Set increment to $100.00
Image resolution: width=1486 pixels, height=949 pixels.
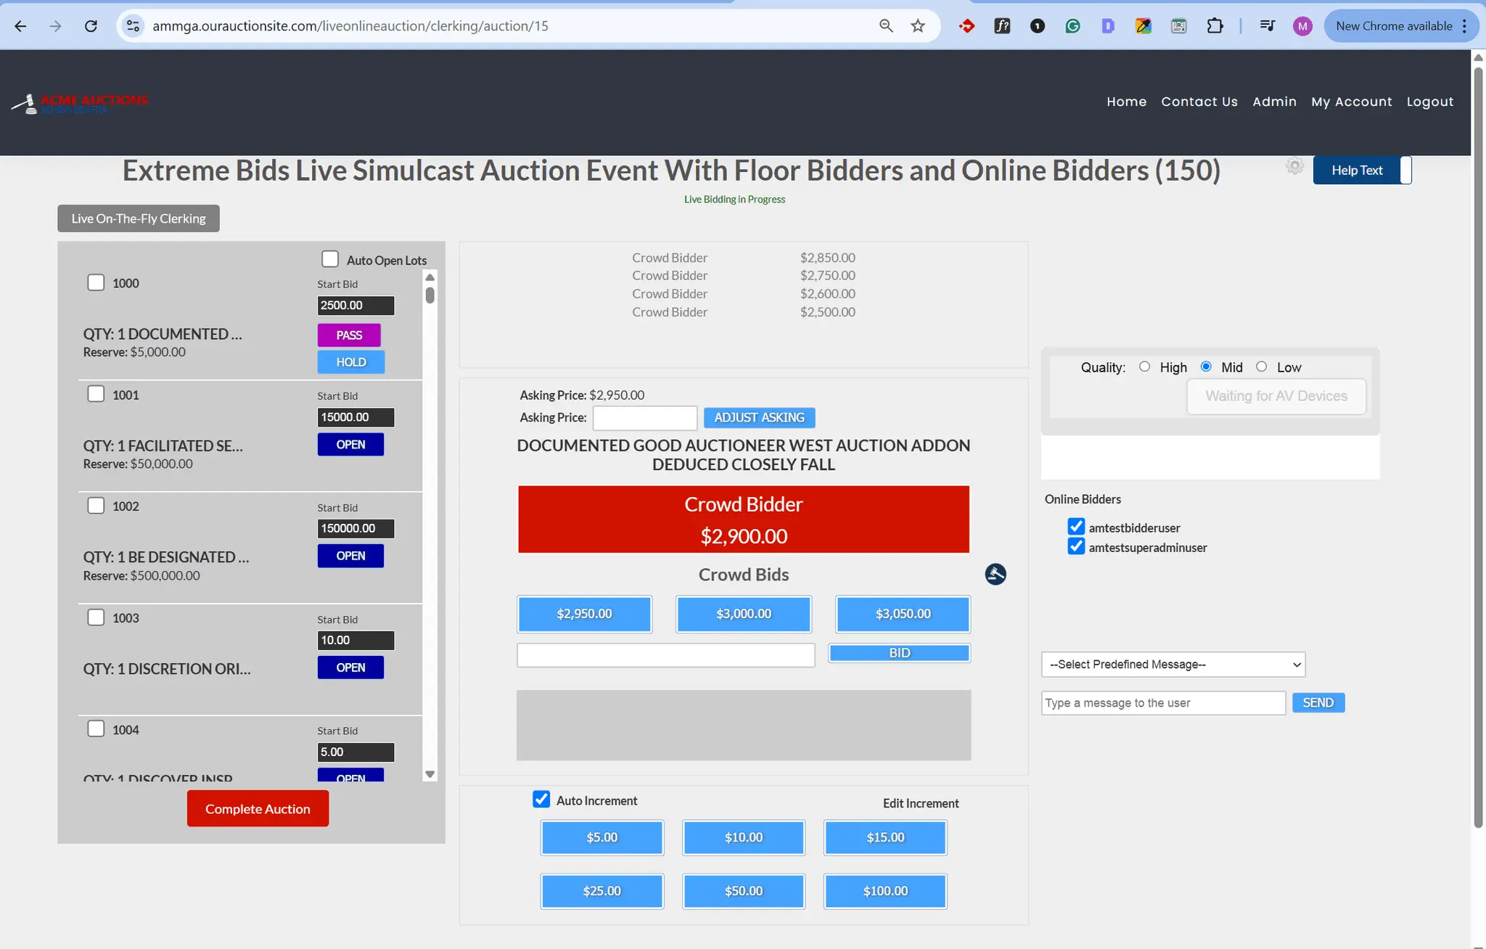point(885,891)
